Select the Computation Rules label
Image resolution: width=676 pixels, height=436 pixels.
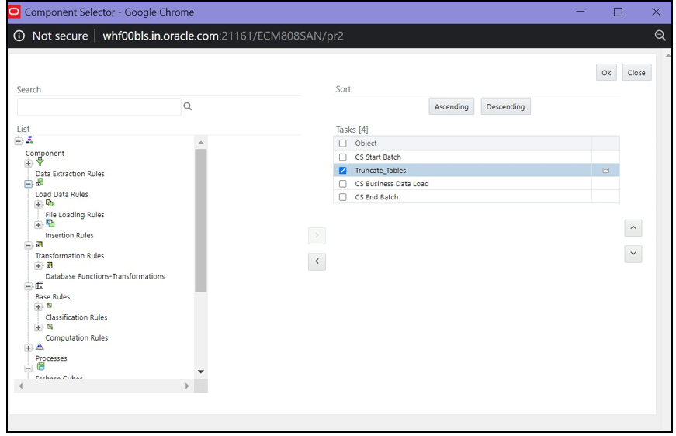(x=77, y=337)
